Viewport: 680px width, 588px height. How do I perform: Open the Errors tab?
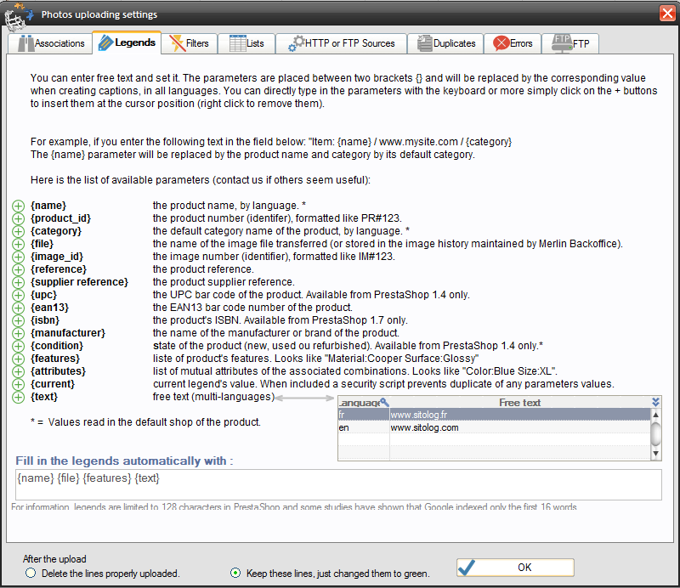[x=513, y=43]
